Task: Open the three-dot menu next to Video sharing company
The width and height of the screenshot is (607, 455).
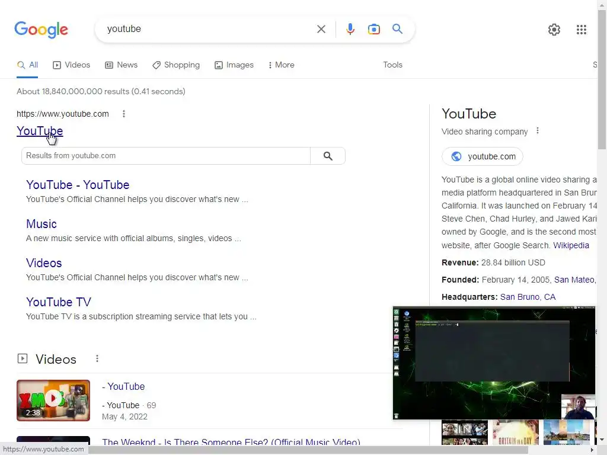Action: coord(537,131)
